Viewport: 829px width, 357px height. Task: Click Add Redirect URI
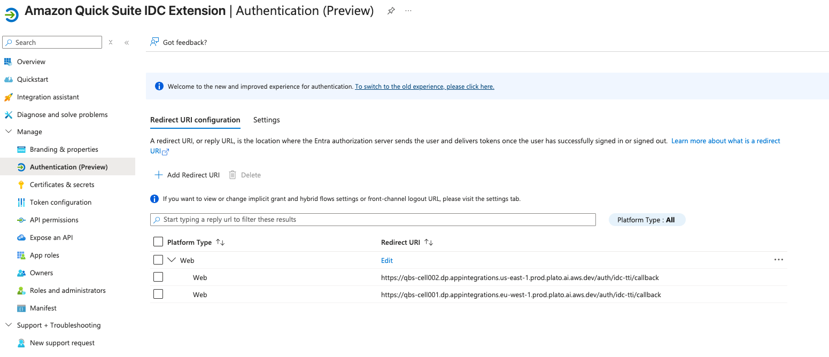tap(187, 175)
